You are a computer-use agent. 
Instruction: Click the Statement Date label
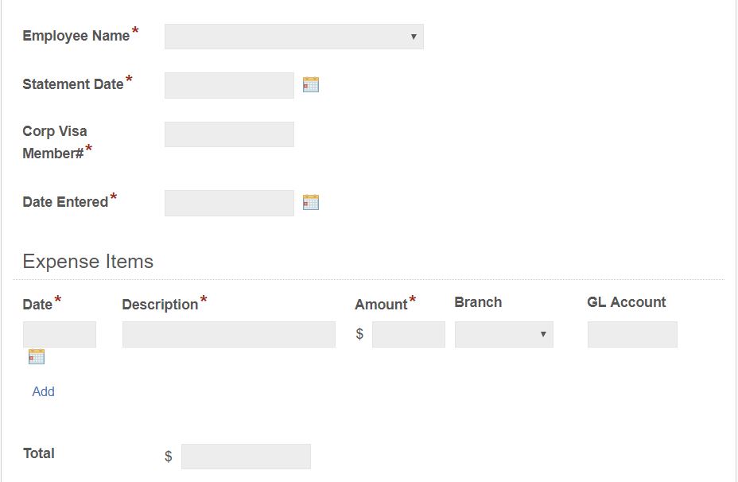[73, 84]
